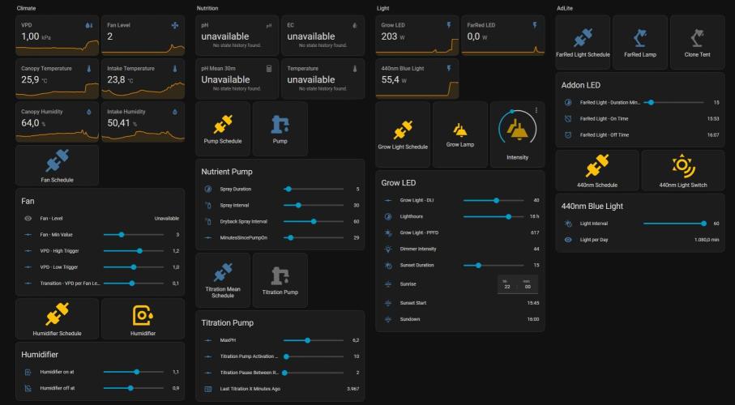
Task: Click the Humidifier off at icon
Action: tap(28, 388)
